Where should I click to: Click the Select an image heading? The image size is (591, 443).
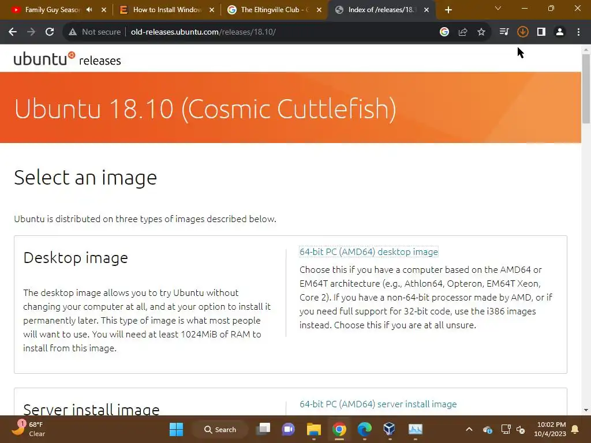pos(85,178)
